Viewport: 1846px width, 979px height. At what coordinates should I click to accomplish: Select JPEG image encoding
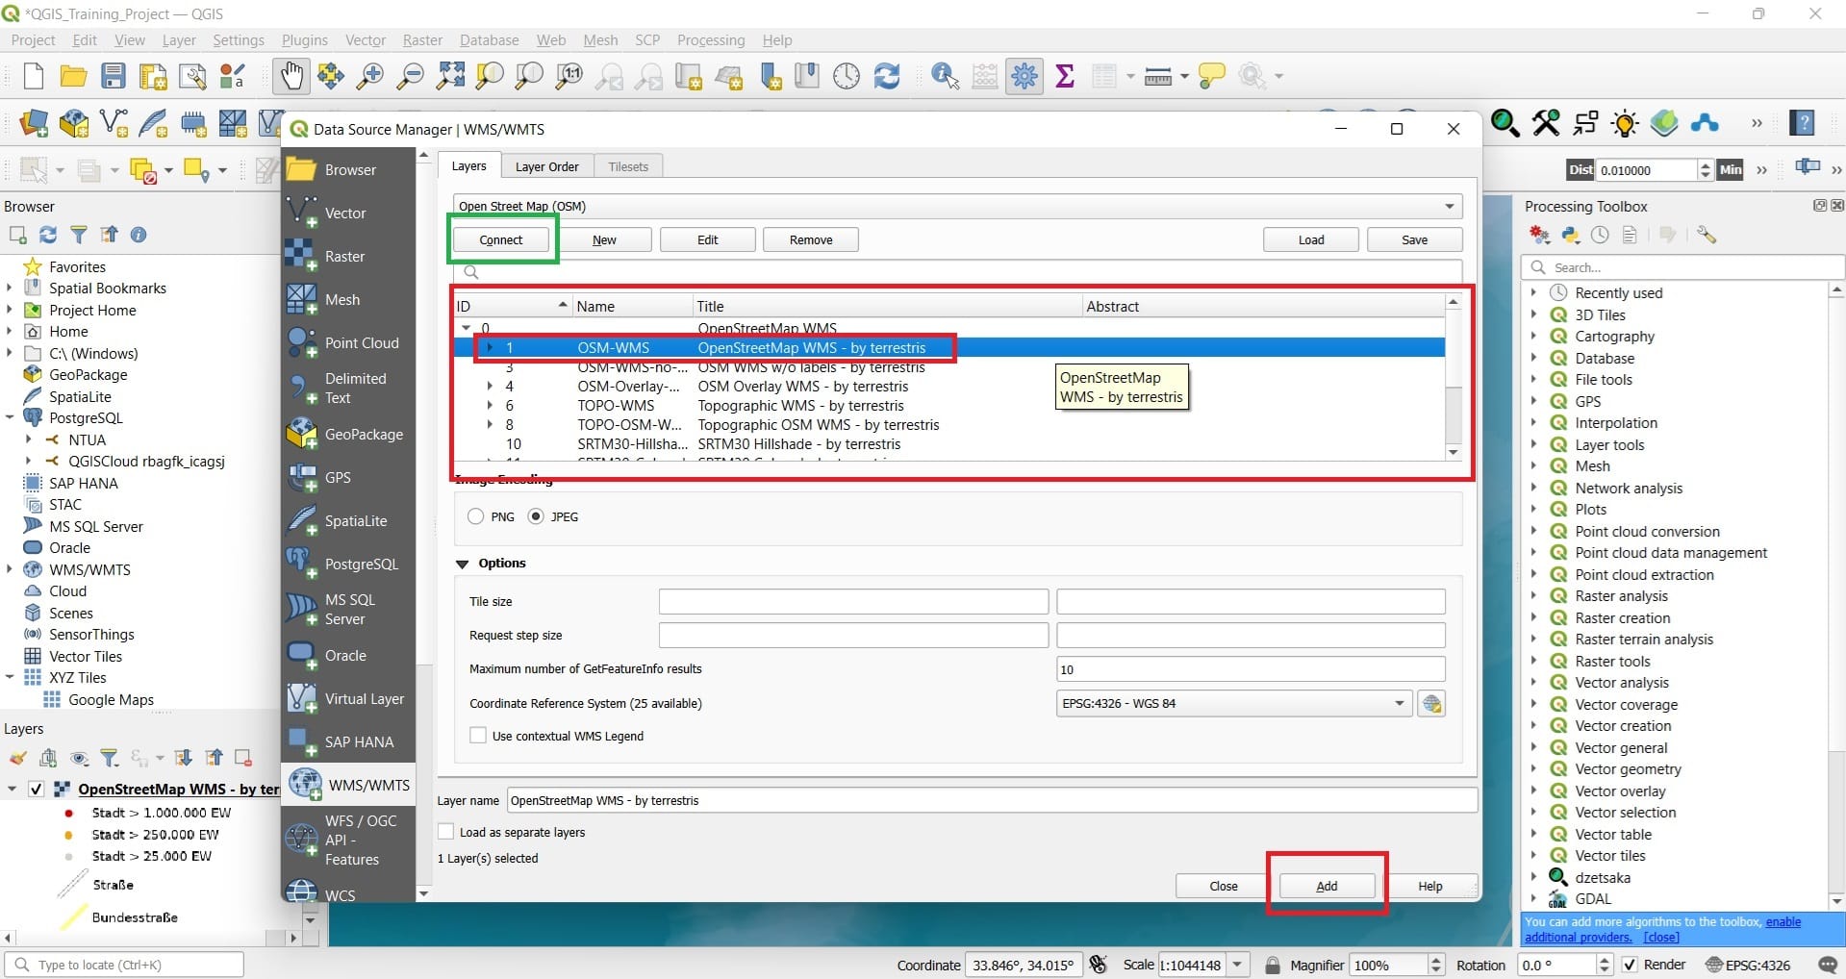(536, 516)
